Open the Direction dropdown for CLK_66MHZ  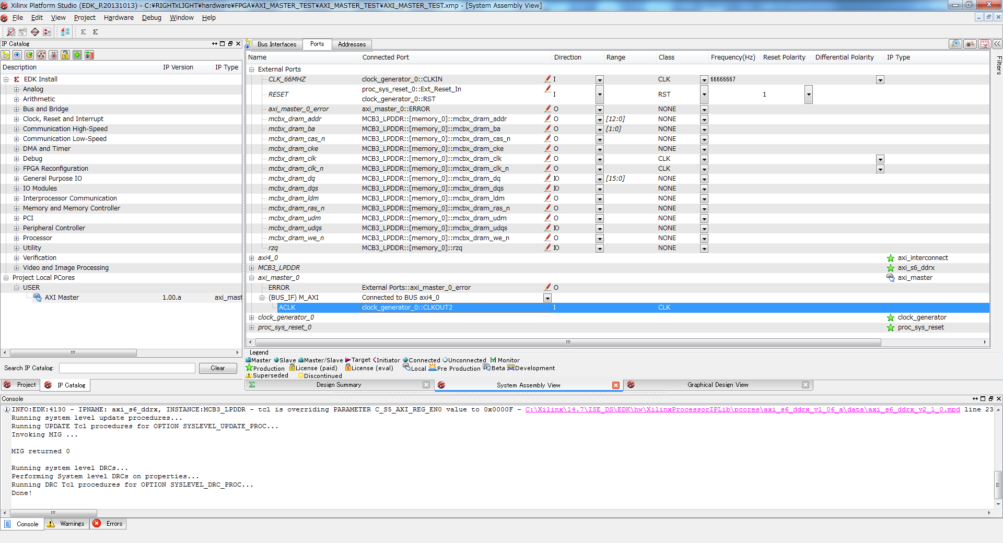(x=600, y=80)
